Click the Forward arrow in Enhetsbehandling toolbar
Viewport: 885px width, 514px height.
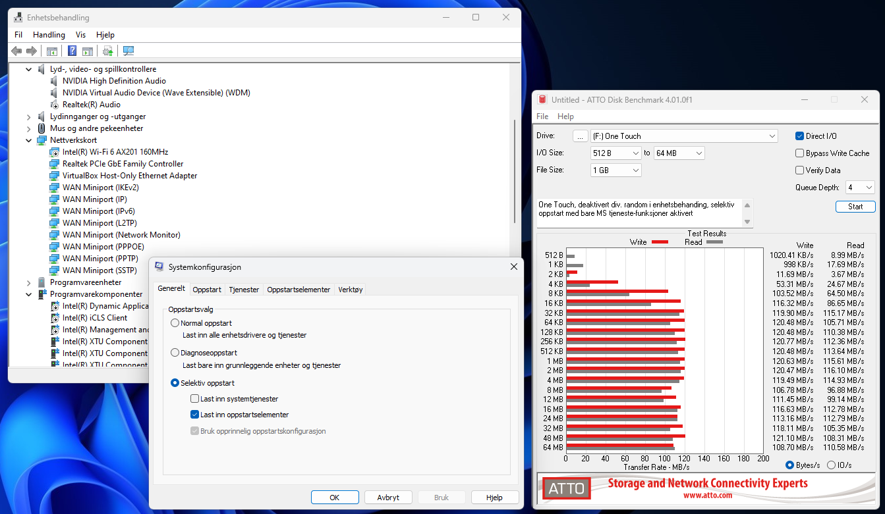[x=31, y=51]
